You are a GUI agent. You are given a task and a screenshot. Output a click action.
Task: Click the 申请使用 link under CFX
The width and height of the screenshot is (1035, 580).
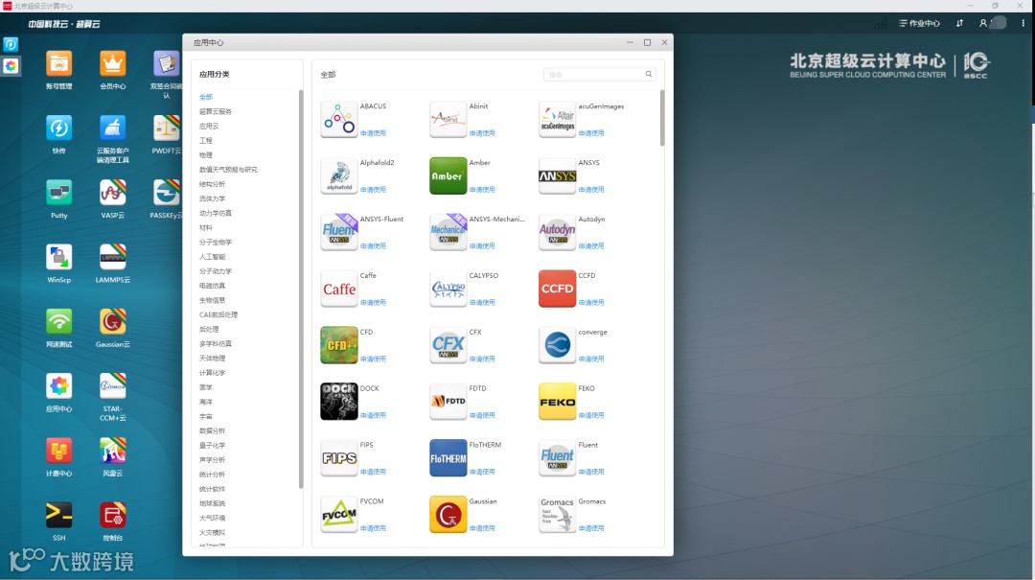pos(482,359)
